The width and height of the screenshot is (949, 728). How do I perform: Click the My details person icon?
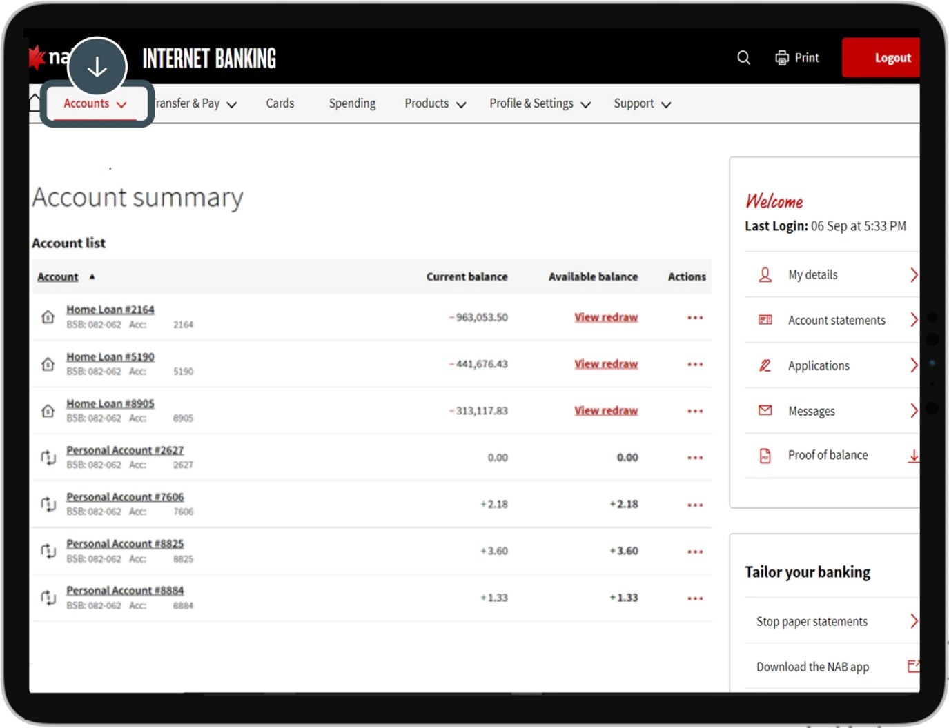point(765,275)
